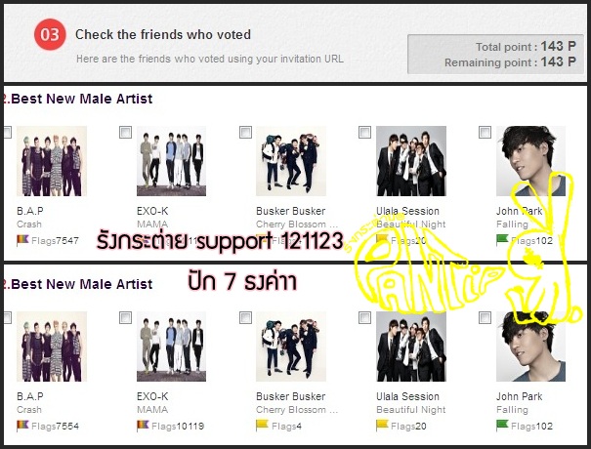Select John Park's checkbox in first section
The height and width of the screenshot is (449, 591).
coord(485,132)
